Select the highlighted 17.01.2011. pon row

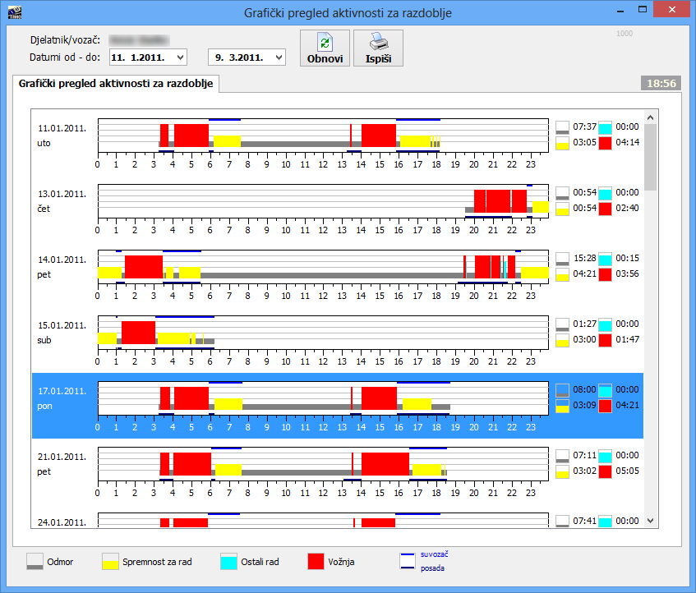(x=338, y=406)
